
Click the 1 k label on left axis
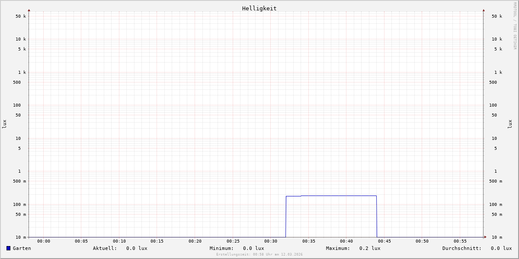coord(22,73)
